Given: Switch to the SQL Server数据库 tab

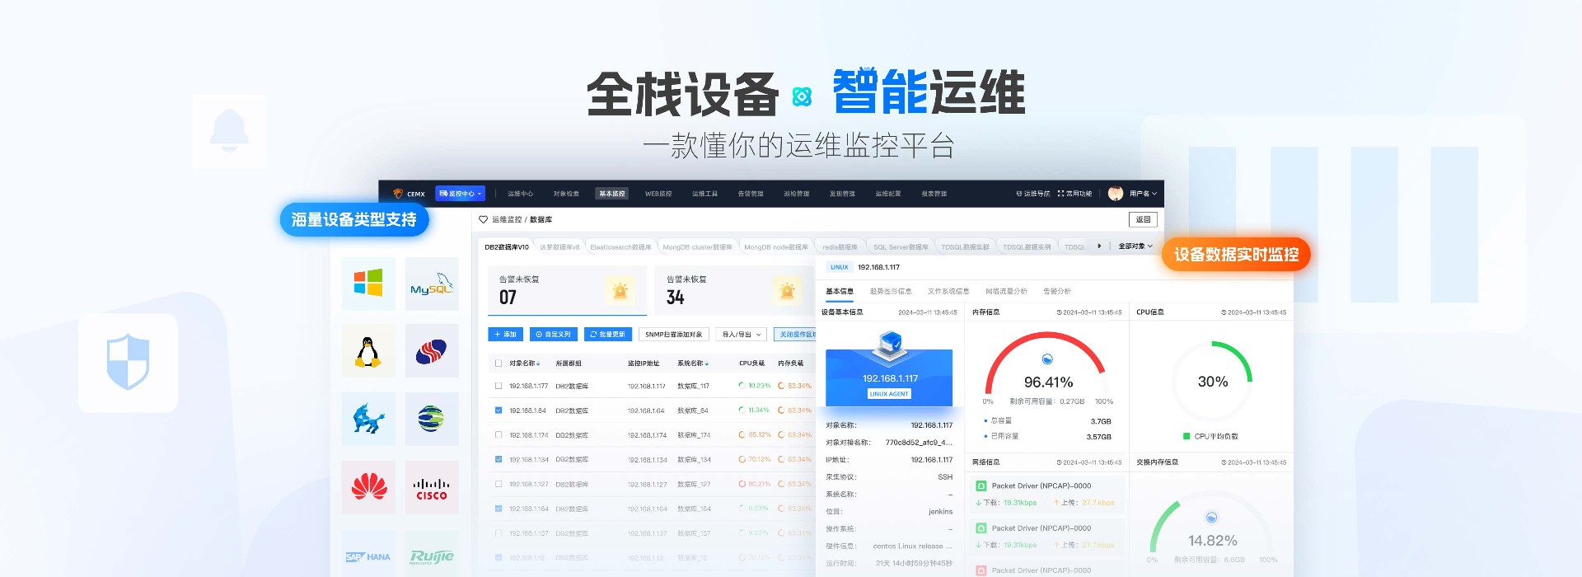Looking at the screenshot, I should click(x=901, y=247).
